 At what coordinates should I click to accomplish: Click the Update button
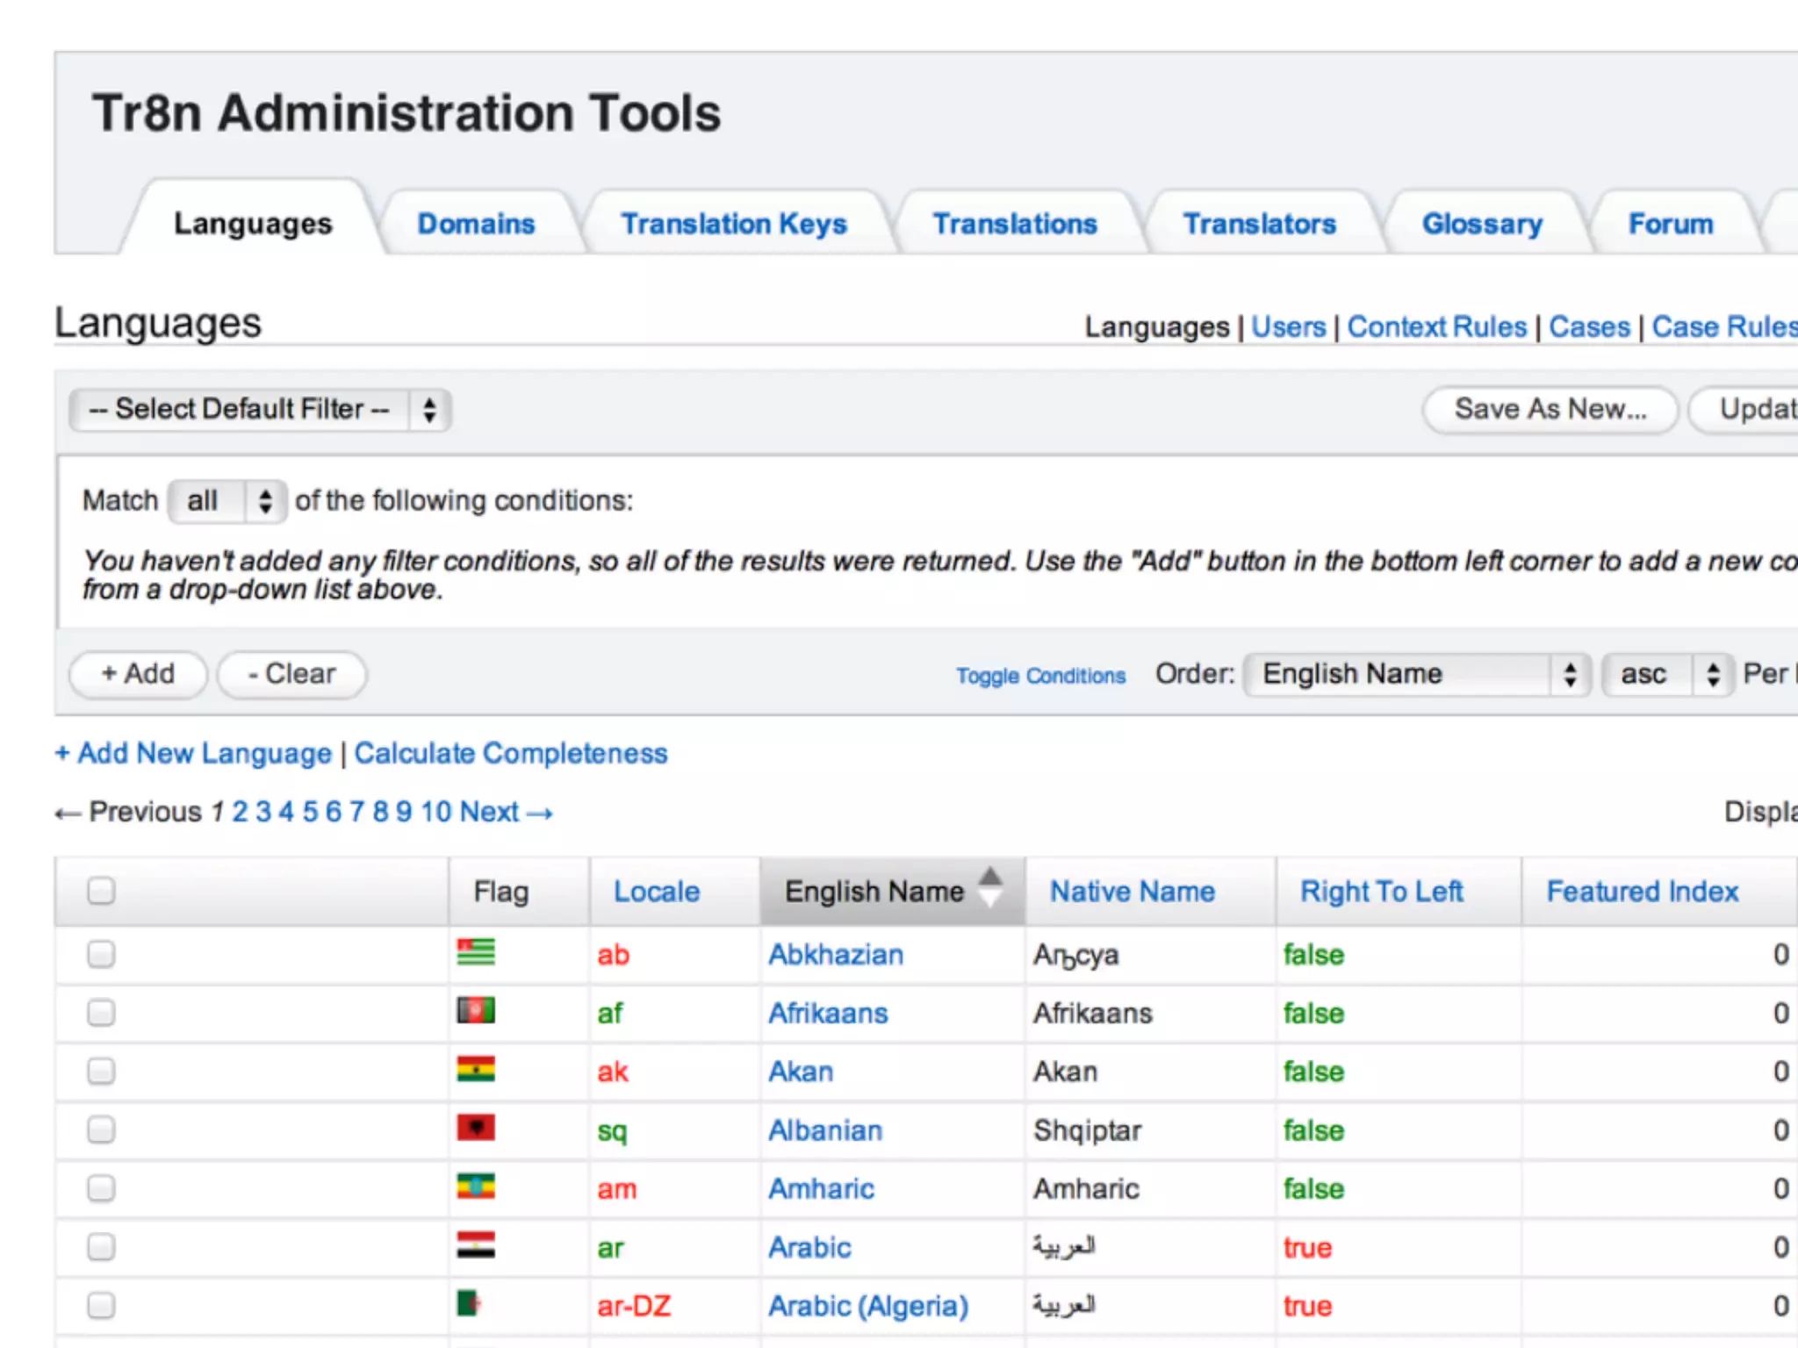coord(1744,410)
